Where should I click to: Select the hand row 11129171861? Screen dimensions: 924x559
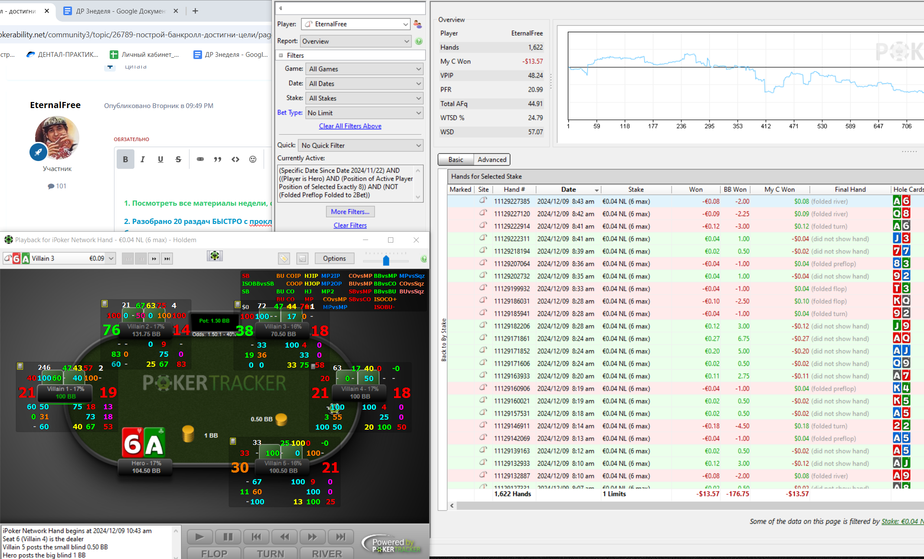pos(685,339)
